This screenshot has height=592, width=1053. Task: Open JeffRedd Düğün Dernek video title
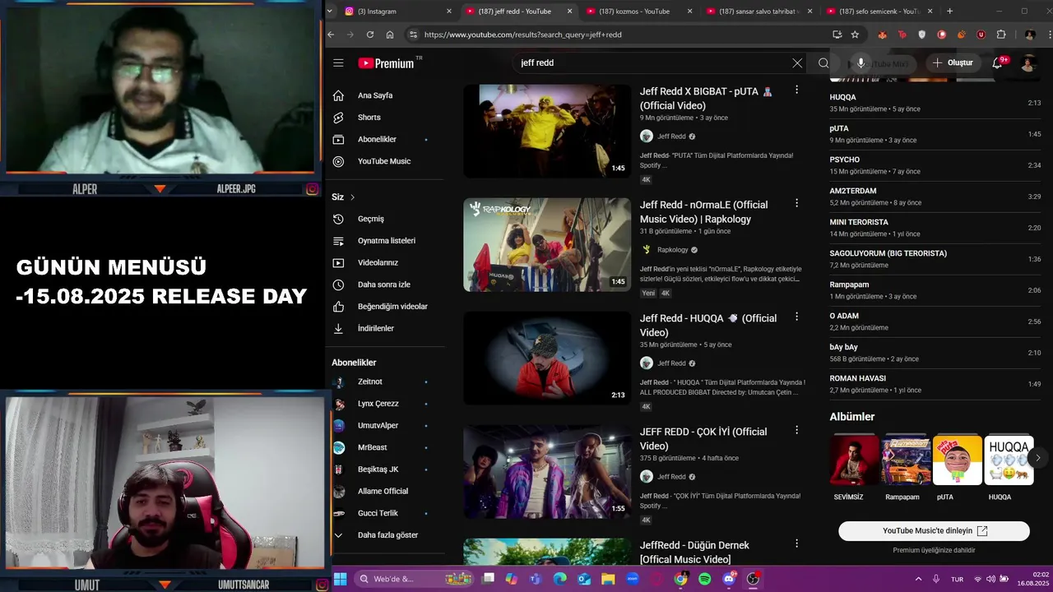pos(694,552)
